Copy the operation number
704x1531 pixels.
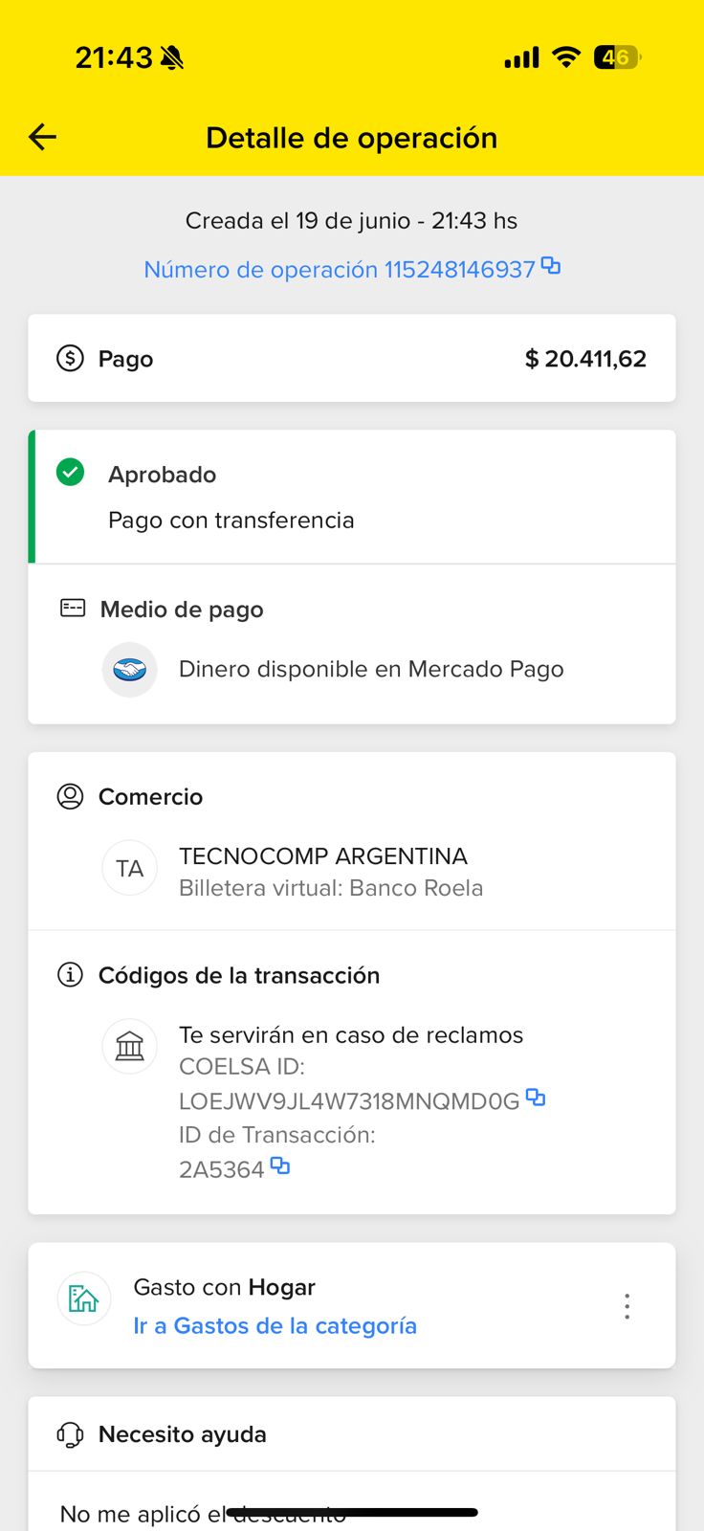coord(551,266)
